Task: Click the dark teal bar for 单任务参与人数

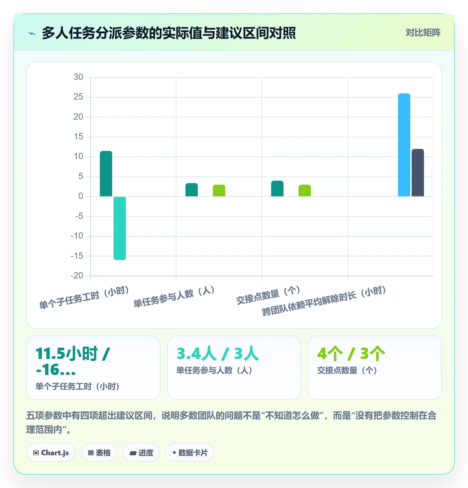Action: [x=192, y=190]
